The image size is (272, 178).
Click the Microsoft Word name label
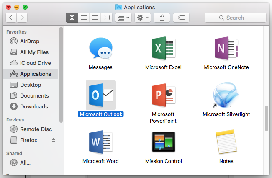(x=100, y=161)
